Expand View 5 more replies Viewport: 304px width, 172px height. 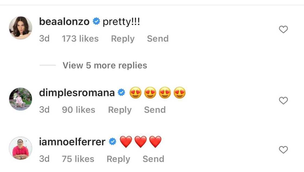point(105,65)
